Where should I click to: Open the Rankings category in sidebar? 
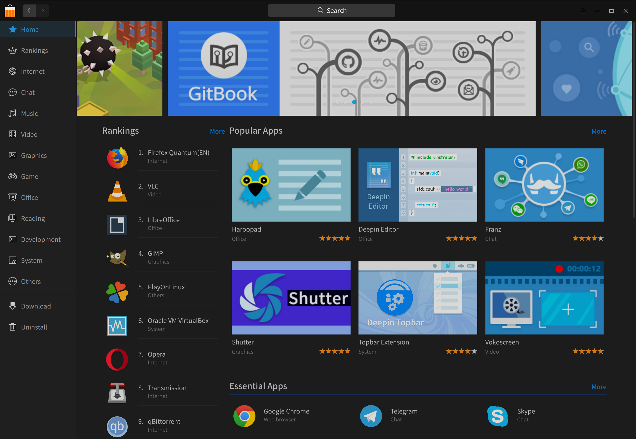[38, 50]
